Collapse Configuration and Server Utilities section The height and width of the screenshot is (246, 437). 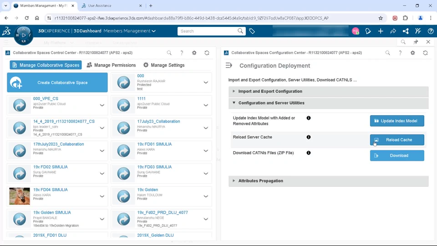(x=329, y=103)
